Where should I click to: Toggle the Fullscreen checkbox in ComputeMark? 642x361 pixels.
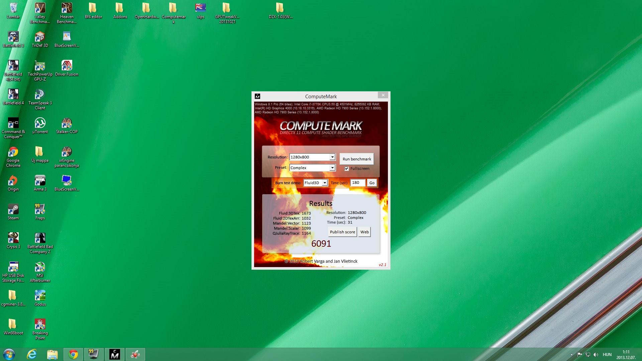(x=347, y=168)
